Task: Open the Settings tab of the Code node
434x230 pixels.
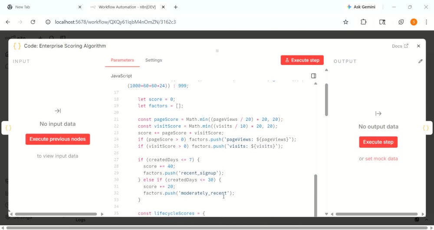Action: coord(154,60)
